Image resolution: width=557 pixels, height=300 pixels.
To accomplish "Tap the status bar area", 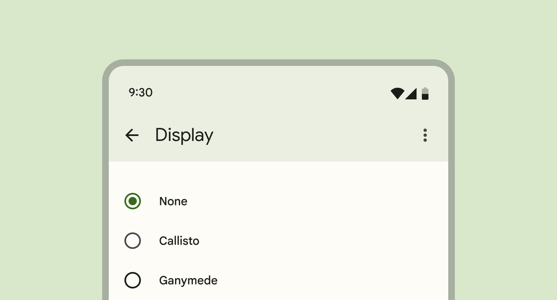I will [278, 93].
